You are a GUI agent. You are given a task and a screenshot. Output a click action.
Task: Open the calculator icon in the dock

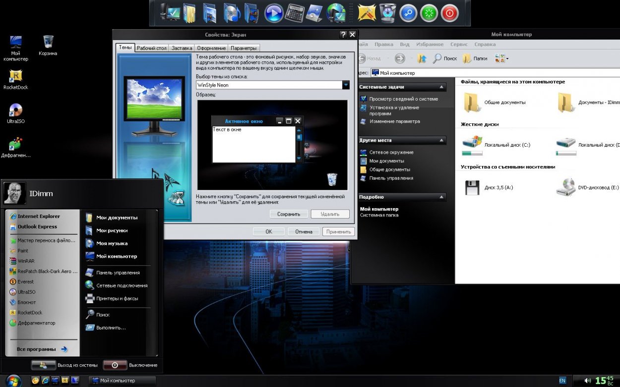point(296,13)
